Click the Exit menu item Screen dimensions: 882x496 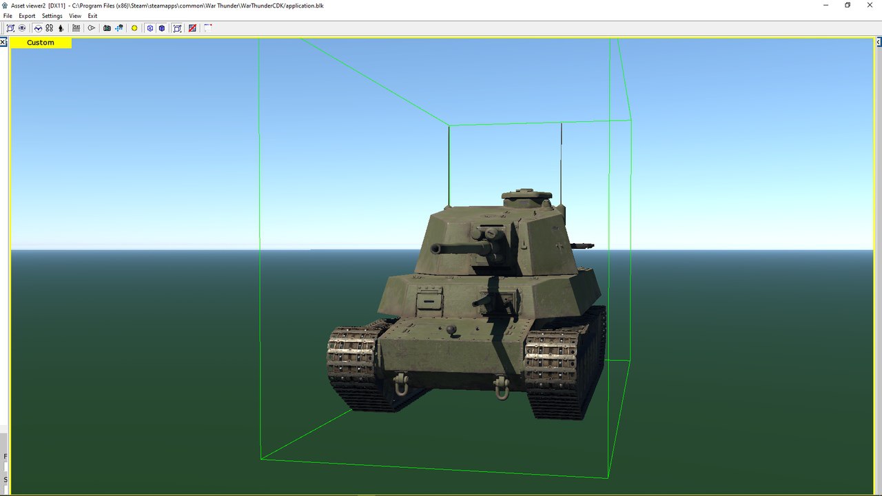coord(92,16)
